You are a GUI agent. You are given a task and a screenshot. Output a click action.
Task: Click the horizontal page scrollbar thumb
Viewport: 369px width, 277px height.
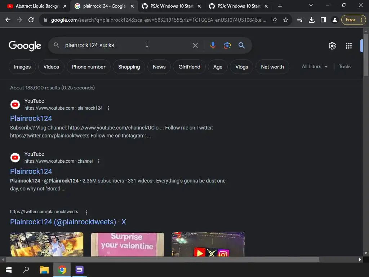tap(163, 260)
